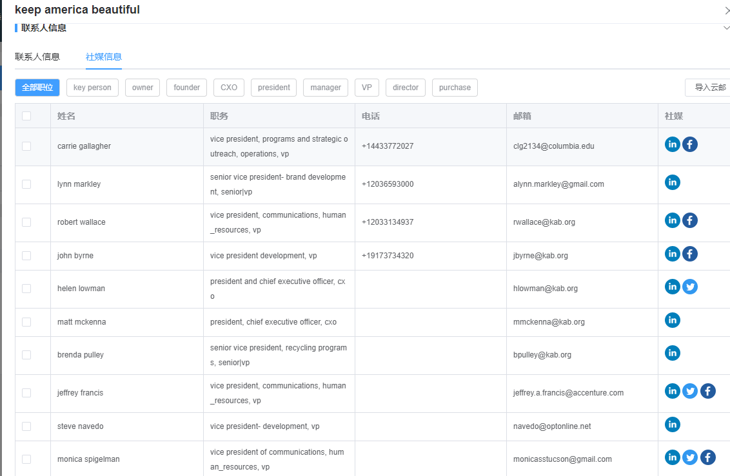
Task: Select the brenda pulley row checkbox
Action: click(26, 355)
